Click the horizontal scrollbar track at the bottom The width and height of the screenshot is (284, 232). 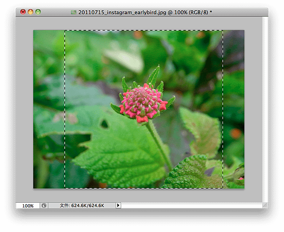192,206
